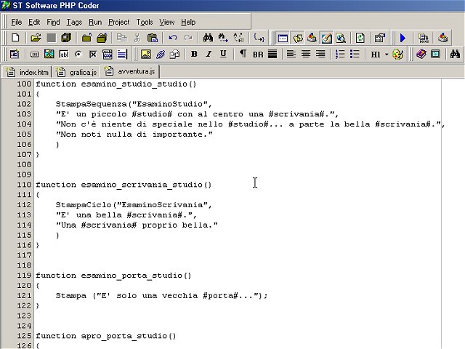Insert a BR line break tag
This screenshot has height=349, width=465.
258,55
